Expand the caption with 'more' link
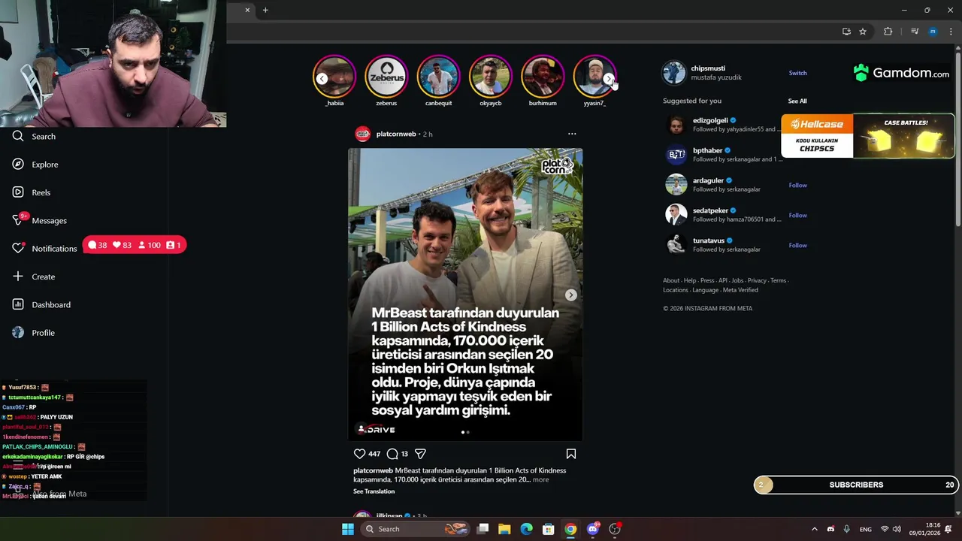 [540, 479]
